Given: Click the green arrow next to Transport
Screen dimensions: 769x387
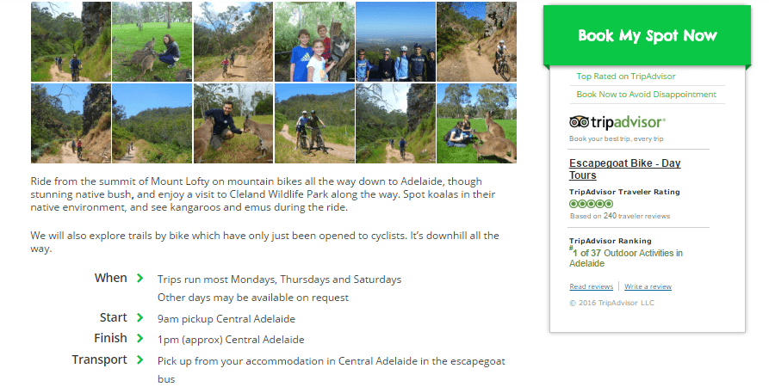Looking at the screenshot, I should pos(140,359).
